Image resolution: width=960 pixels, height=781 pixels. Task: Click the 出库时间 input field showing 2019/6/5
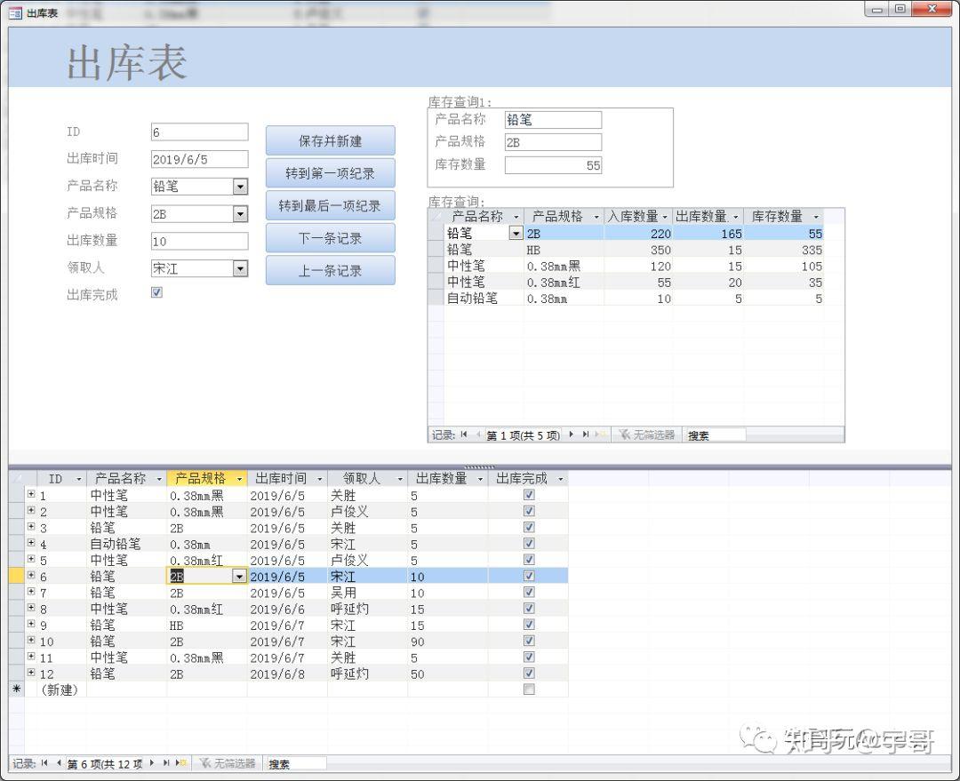click(x=200, y=159)
